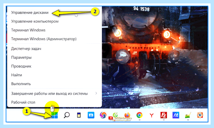Click the blue slashed-A app icon
The image size is (214, 128).
pyautogui.click(x=176, y=115)
